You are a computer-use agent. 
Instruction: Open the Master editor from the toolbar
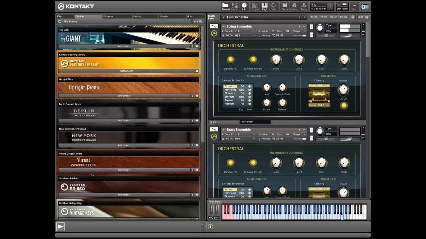[x=235, y=6]
